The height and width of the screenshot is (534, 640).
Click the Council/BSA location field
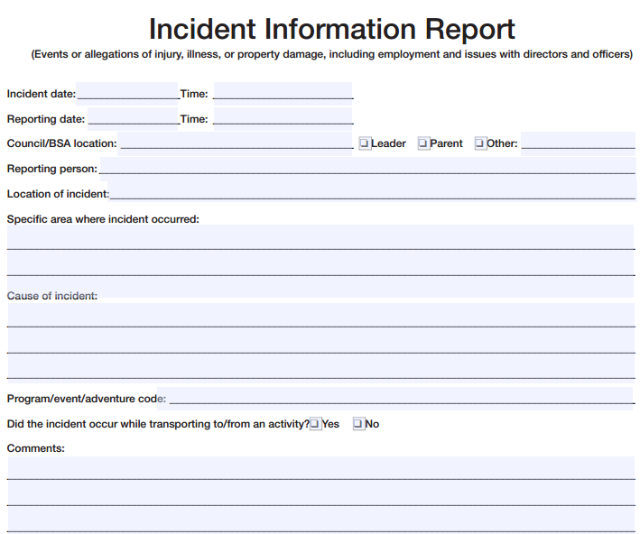[x=236, y=143]
